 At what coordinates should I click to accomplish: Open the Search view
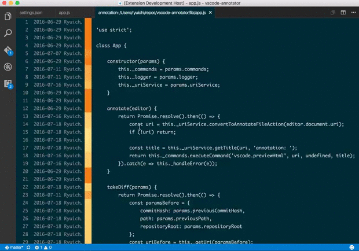pos(8,34)
